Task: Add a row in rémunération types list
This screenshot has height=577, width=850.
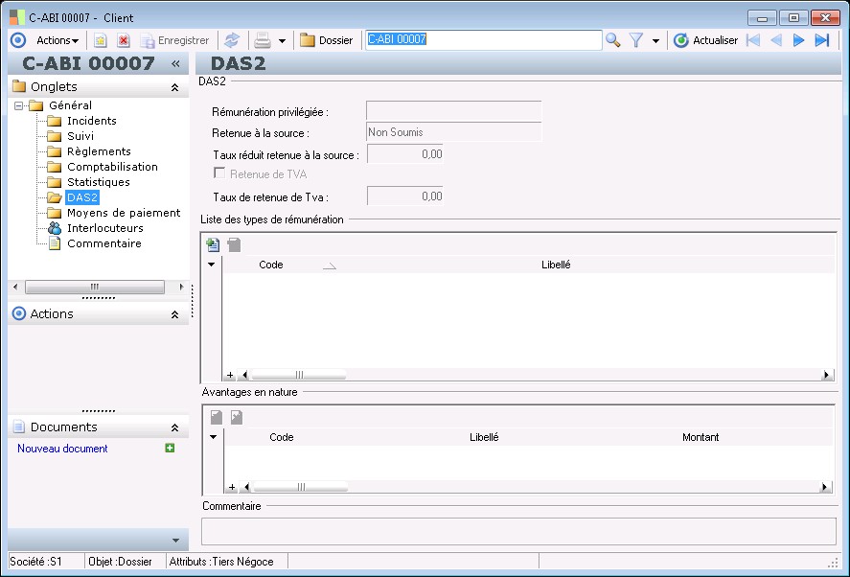Action: point(213,245)
